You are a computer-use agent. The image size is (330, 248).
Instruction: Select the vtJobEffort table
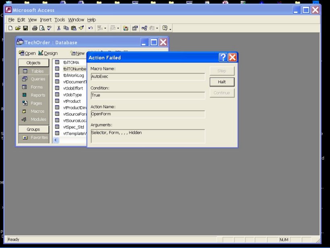(73, 88)
